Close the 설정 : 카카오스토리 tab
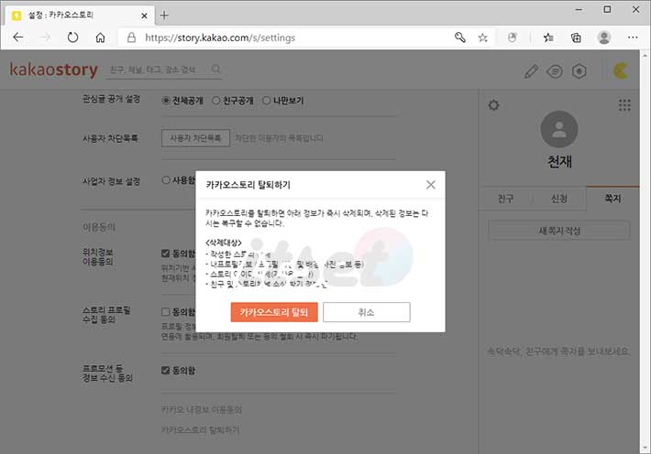 tap(144, 16)
